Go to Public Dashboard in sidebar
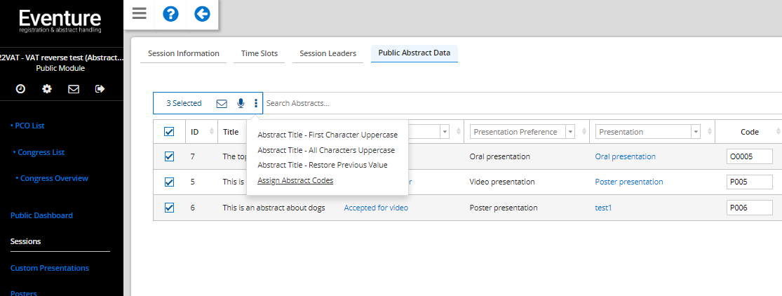This screenshot has height=296, width=782. (41, 215)
